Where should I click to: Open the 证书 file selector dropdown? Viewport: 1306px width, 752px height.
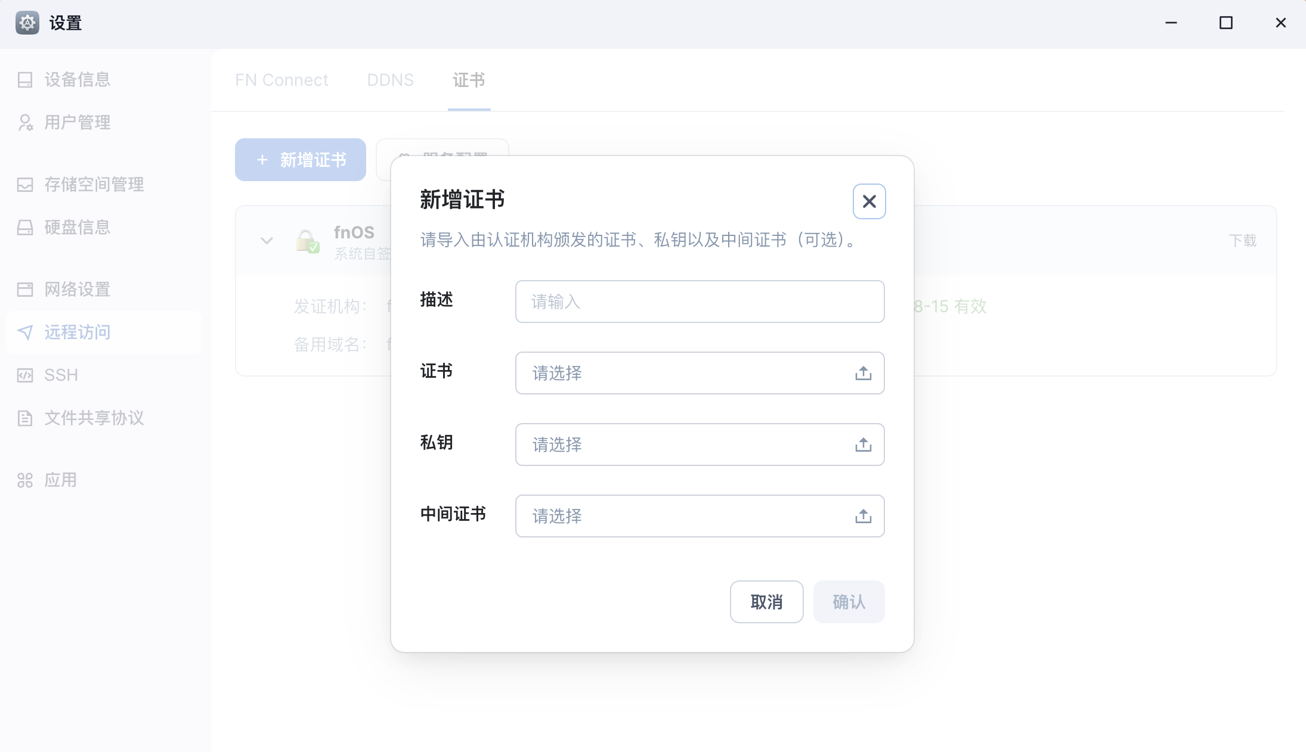click(686, 373)
